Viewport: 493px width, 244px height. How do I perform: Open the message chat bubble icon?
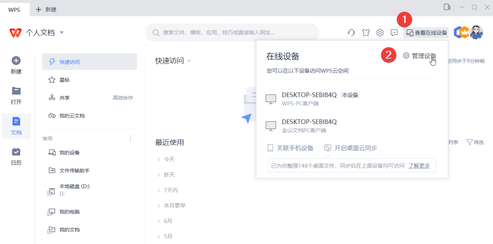pyautogui.click(x=394, y=32)
